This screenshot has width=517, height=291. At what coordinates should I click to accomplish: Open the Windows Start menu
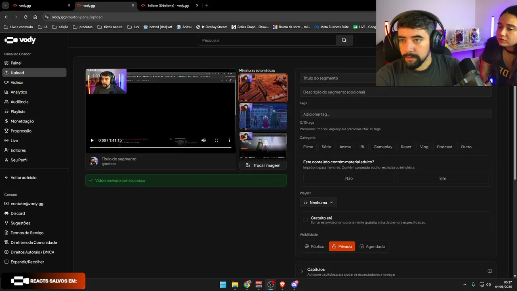coord(223,285)
